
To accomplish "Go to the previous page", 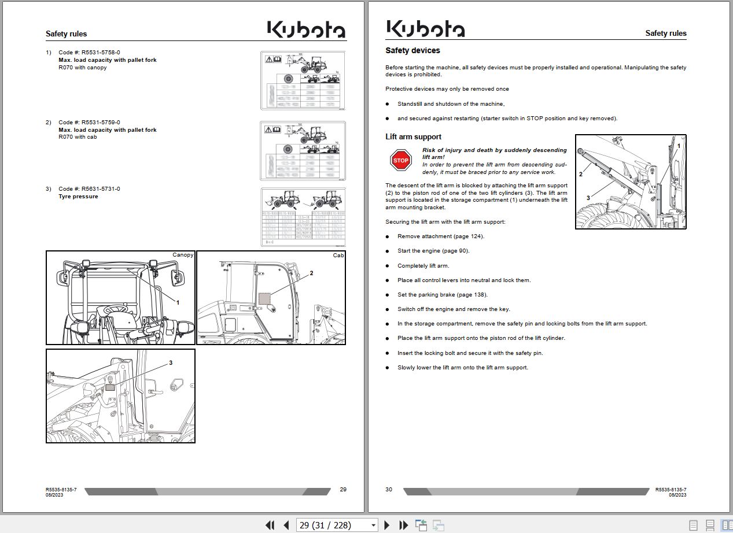I will point(286,525).
